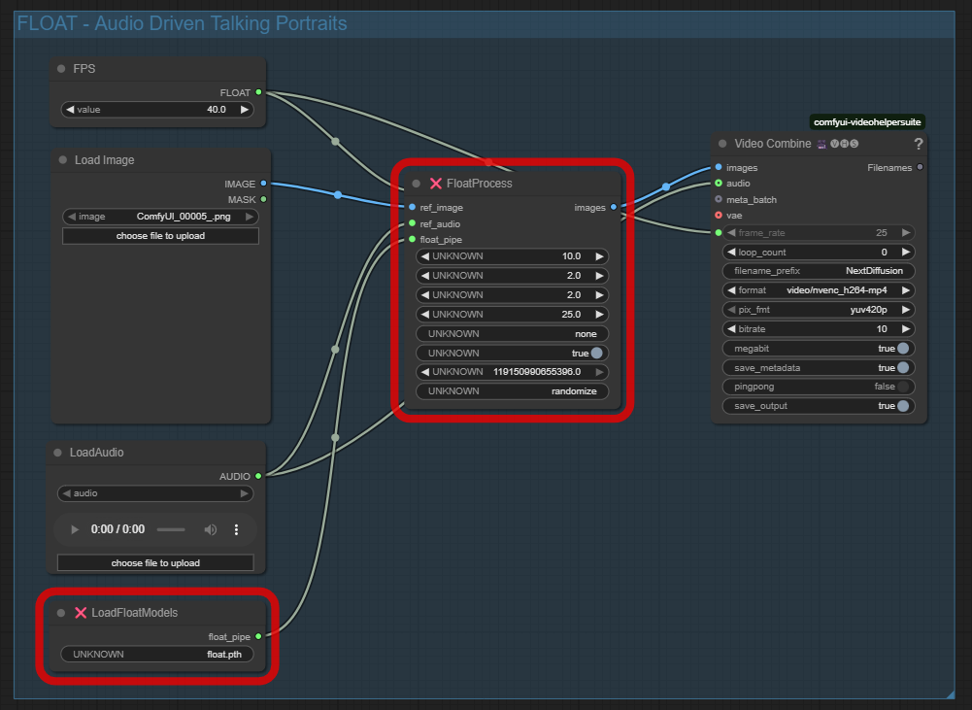Click the meta_batch input socket on Video Combine
Screen dimensions: 972x710
coord(719,200)
